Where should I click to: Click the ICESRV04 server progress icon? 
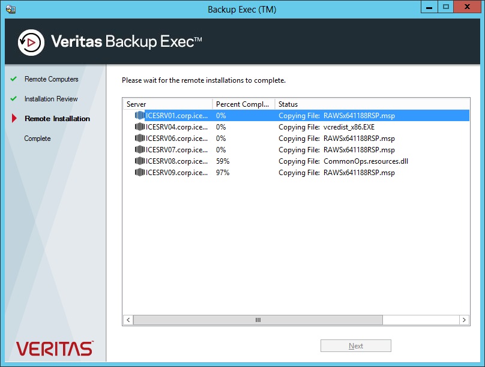coord(140,127)
